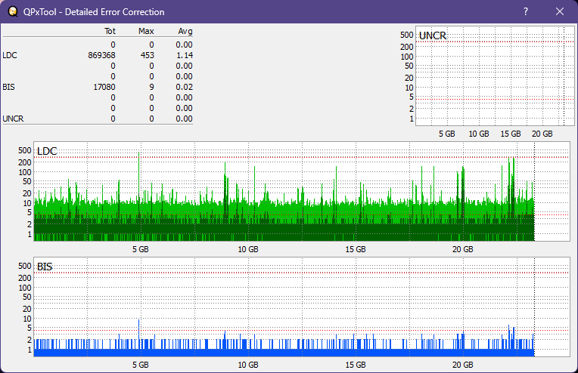
Task: Click the BIS average value 0.02
Action: tap(185, 87)
